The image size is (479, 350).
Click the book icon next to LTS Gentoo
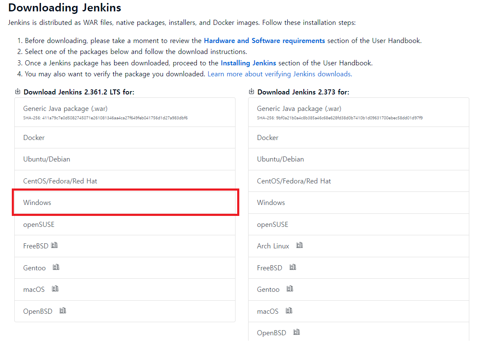click(x=56, y=267)
